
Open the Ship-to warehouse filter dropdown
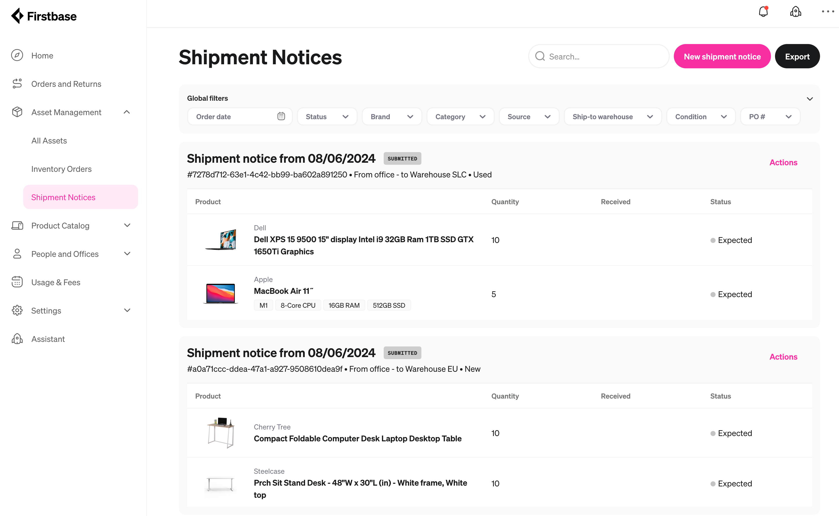pos(612,116)
